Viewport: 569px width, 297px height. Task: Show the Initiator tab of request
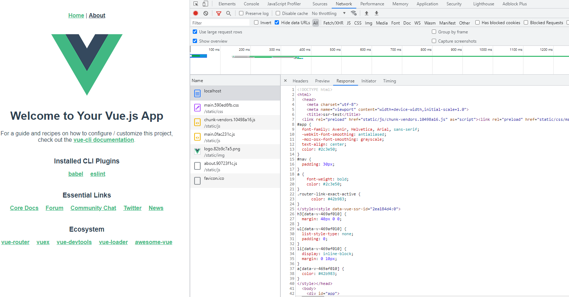pyautogui.click(x=369, y=81)
